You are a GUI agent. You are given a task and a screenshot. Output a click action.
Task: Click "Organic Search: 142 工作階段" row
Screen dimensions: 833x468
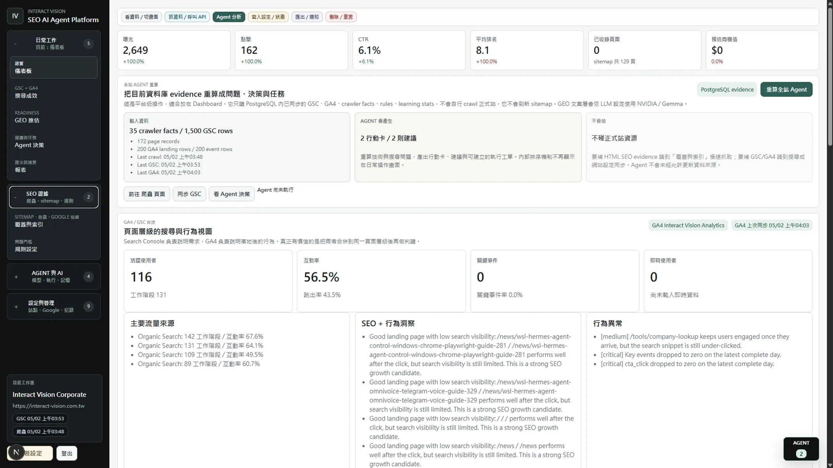[200, 336]
